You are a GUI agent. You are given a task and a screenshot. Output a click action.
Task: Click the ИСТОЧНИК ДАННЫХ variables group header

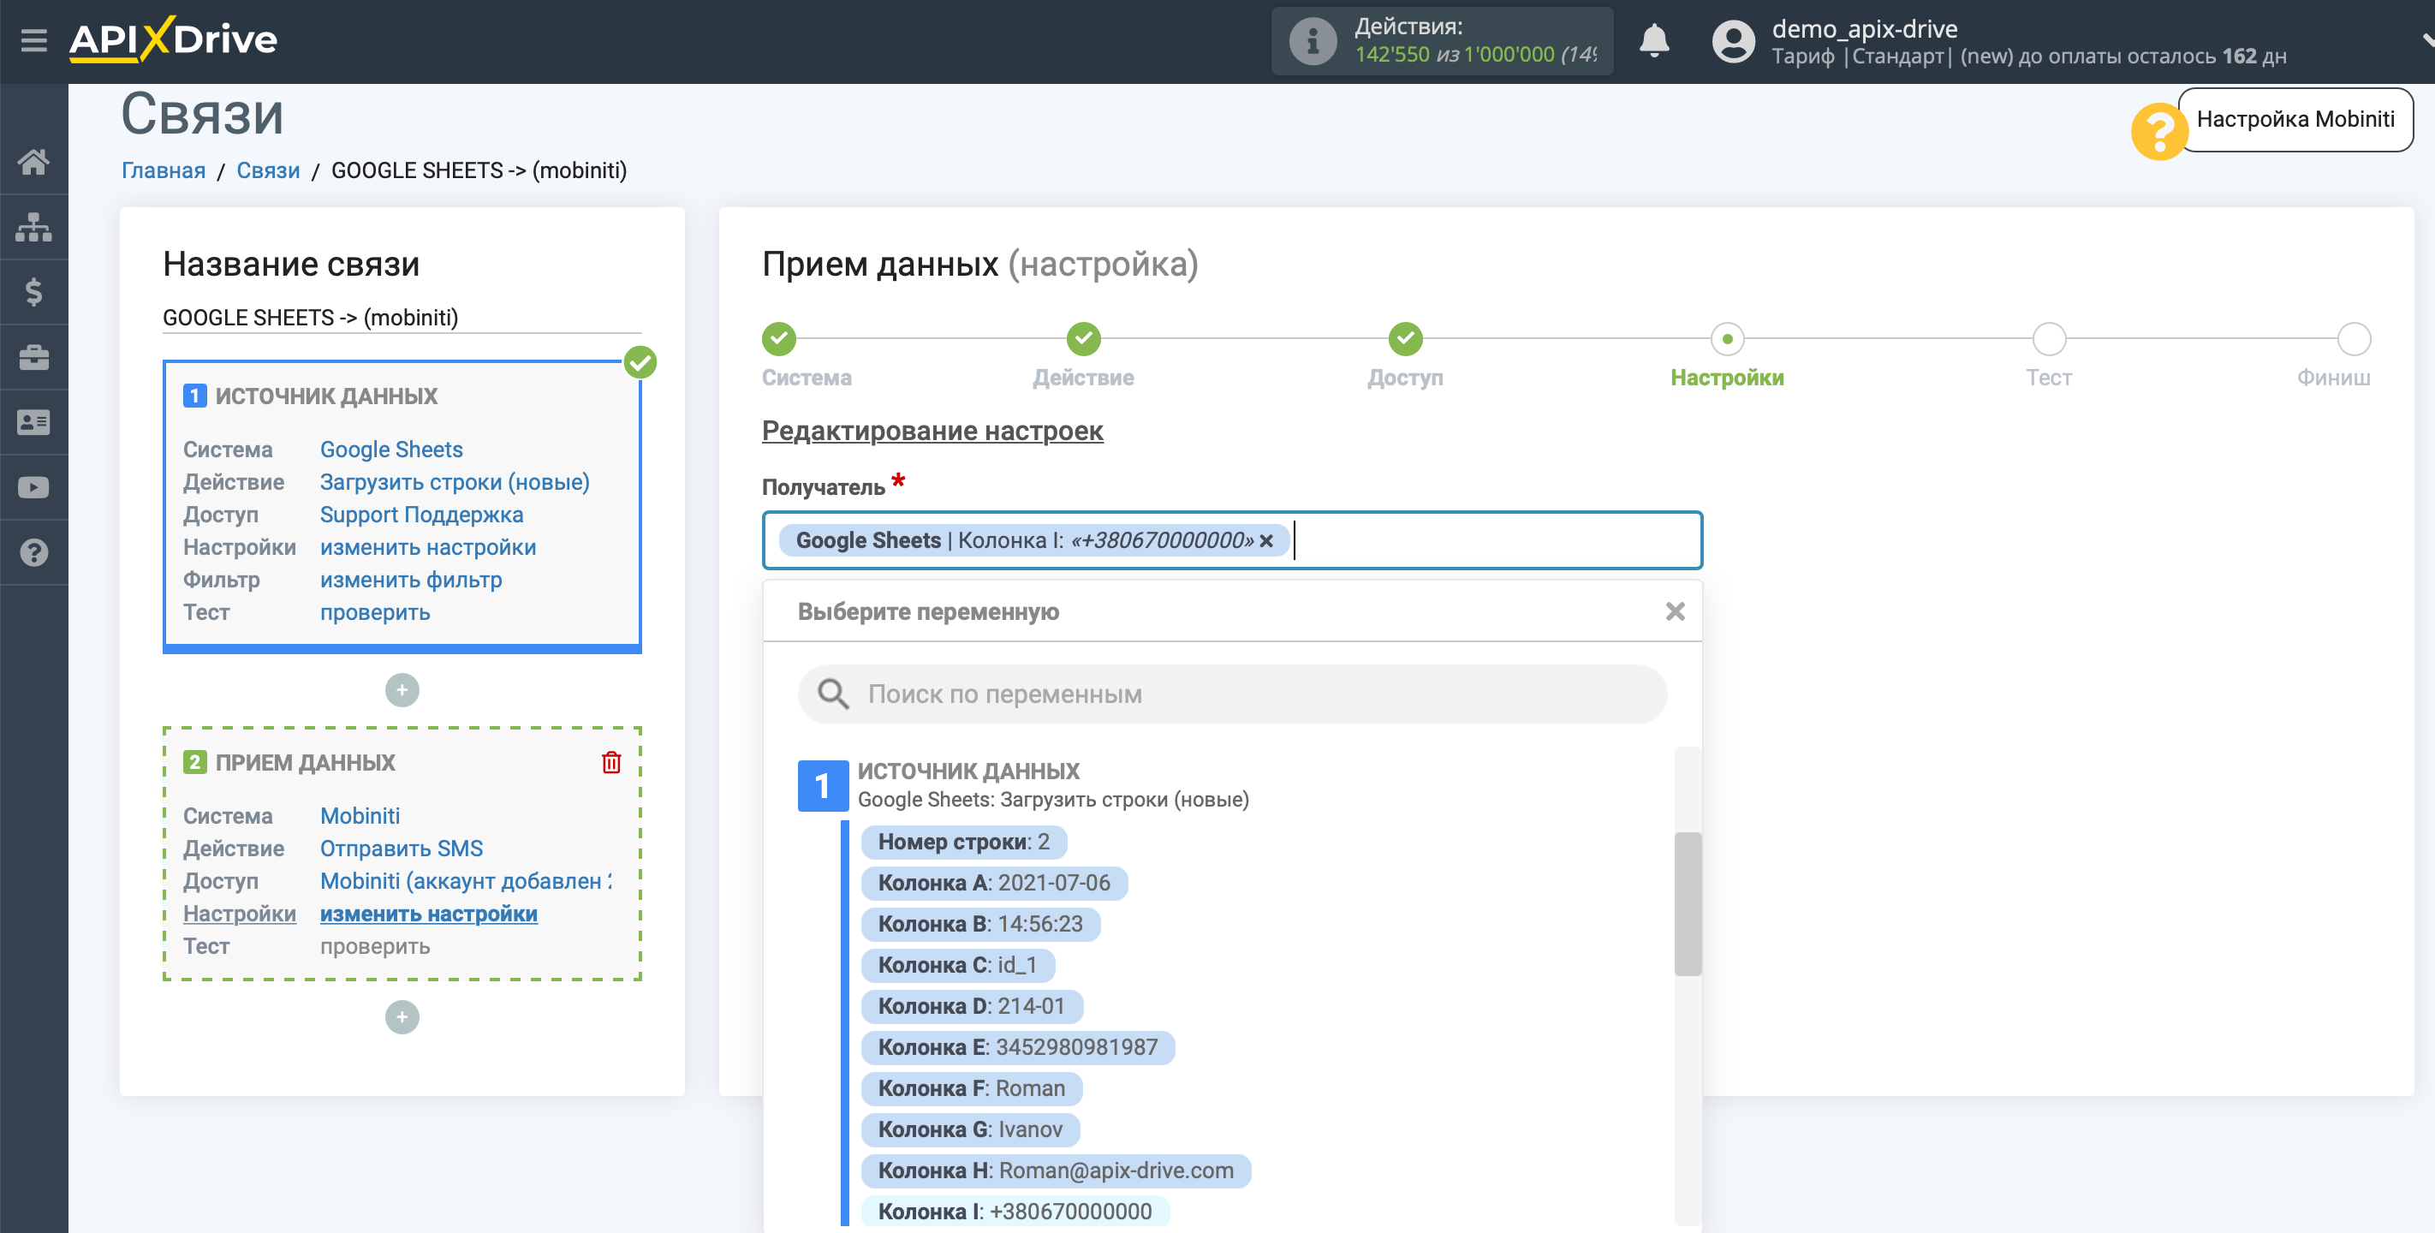tap(1024, 785)
